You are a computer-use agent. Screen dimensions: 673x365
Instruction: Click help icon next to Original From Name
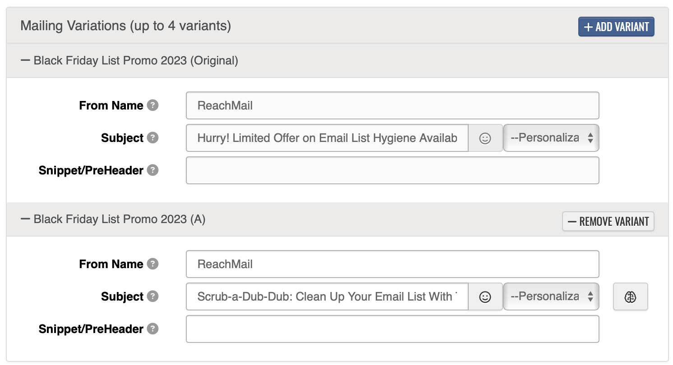click(153, 105)
